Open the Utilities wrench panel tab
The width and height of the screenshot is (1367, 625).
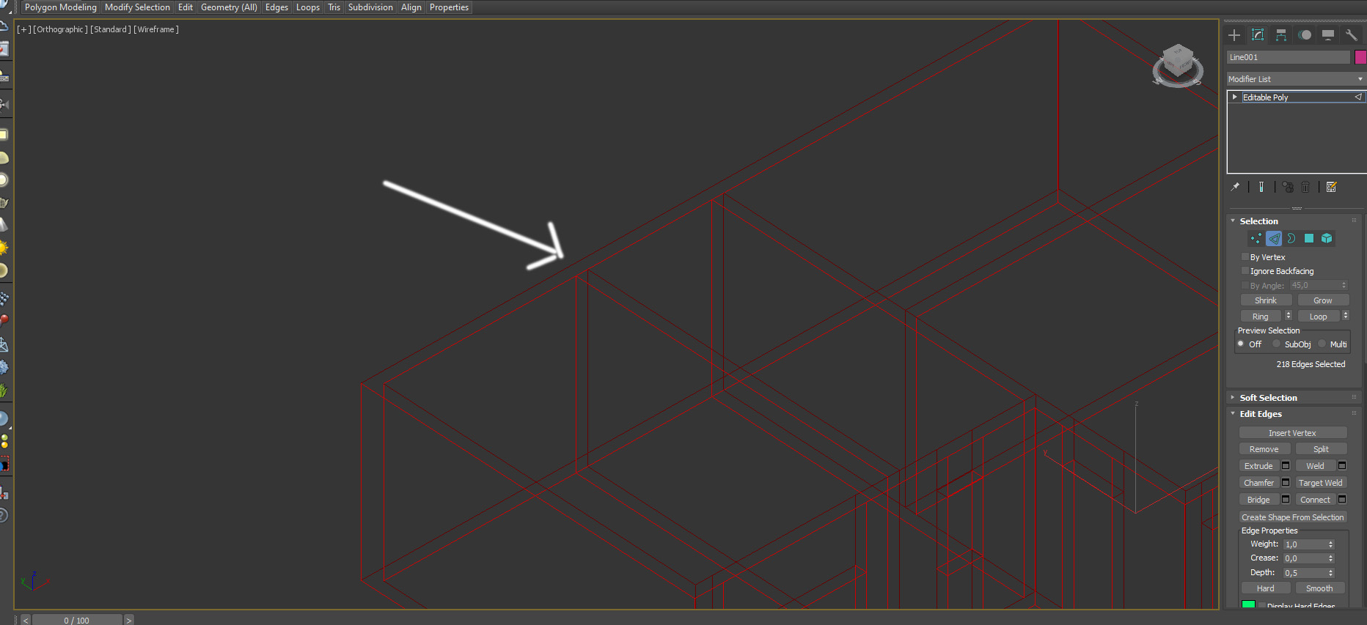[1351, 35]
